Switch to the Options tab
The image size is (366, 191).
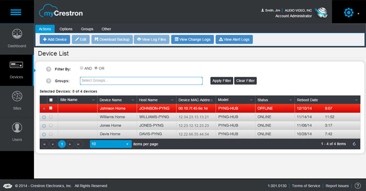click(66, 29)
